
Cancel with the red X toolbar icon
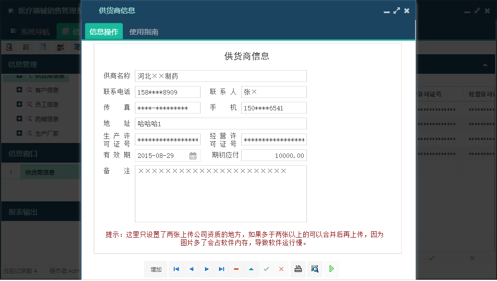coord(281,269)
